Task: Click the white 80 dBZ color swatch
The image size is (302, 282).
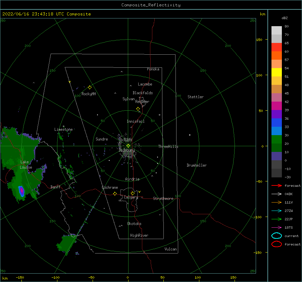Action: [276, 31]
